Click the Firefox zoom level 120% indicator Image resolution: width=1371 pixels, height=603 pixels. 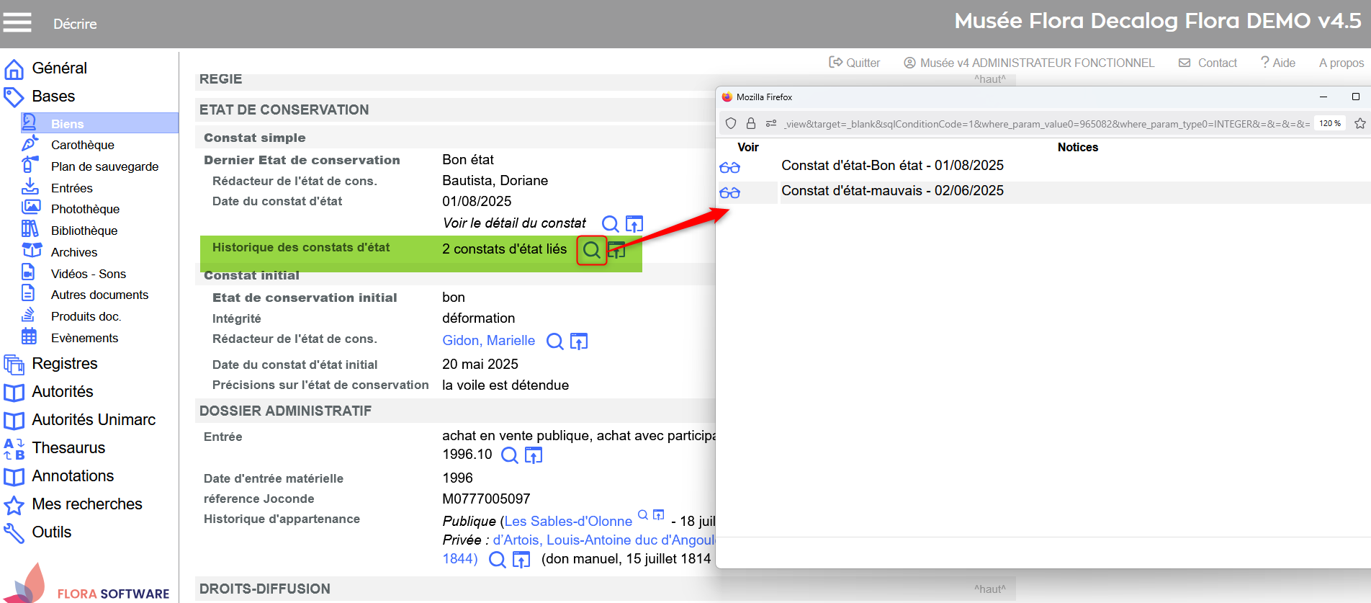click(1329, 123)
